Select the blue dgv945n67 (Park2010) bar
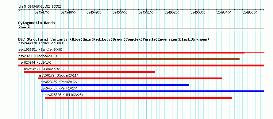Viewport: 273px width, 119px height. [152, 91]
